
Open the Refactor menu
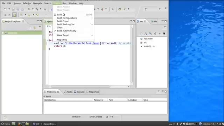pyautogui.click(x=27, y=3)
